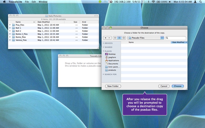This screenshot has height=128, width=205.
Task: Select jpagliaro home folder in sidebar
Action: 111,57
